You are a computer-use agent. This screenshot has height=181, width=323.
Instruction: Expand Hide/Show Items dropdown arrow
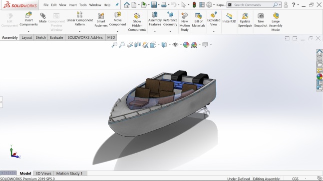(181, 45)
